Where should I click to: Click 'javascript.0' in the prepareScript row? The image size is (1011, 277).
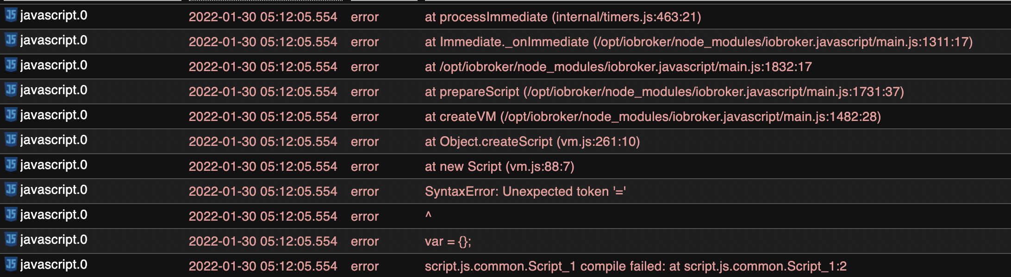click(x=54, y=90)
